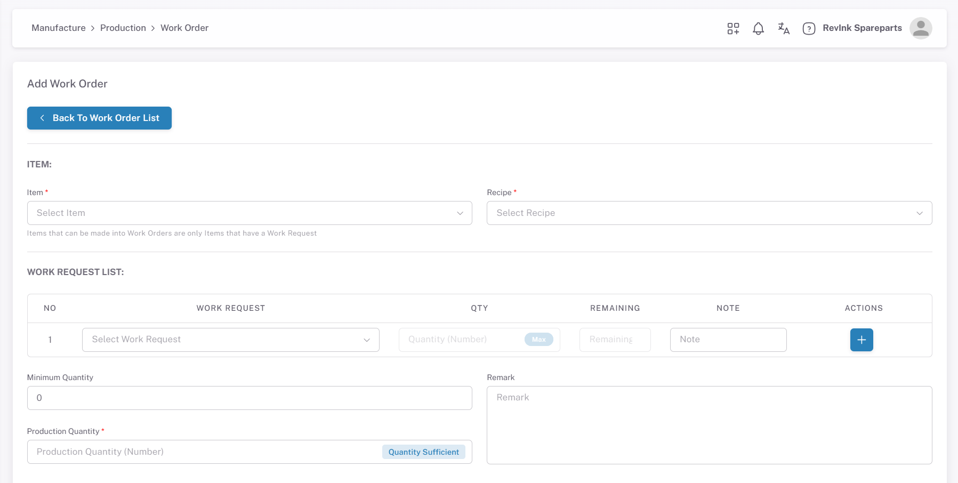Open the help question mark icon
958x483 pixels.
809,28
